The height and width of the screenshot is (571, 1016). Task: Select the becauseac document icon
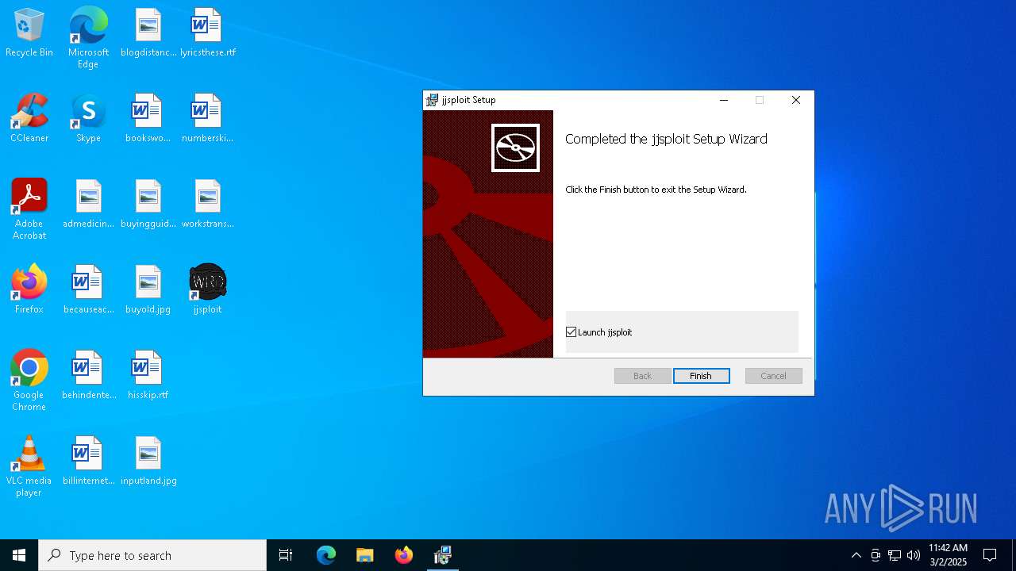point(88,290)
